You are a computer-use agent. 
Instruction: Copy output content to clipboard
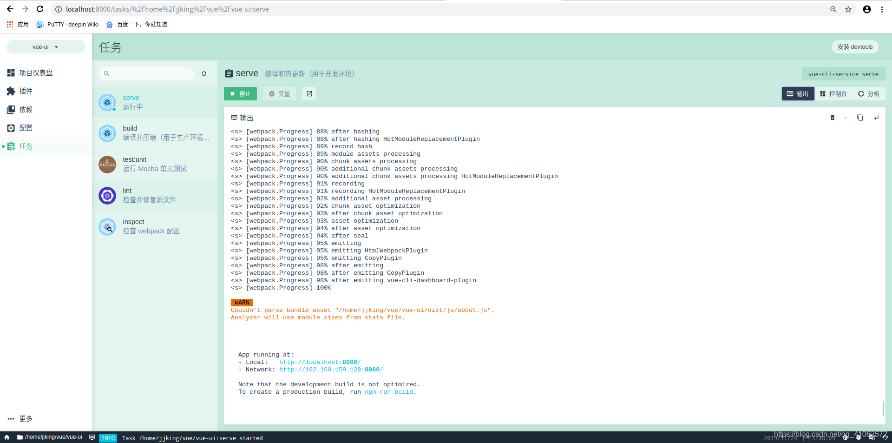860,118
